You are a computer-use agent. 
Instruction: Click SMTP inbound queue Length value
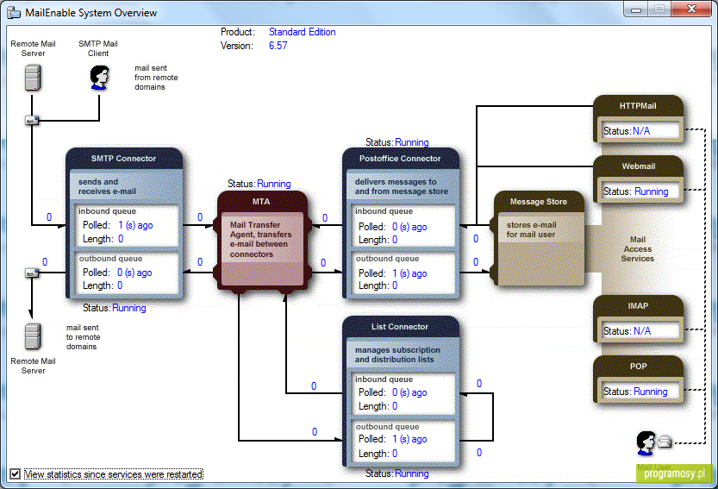pyautogui.click(x=121, y=238)
